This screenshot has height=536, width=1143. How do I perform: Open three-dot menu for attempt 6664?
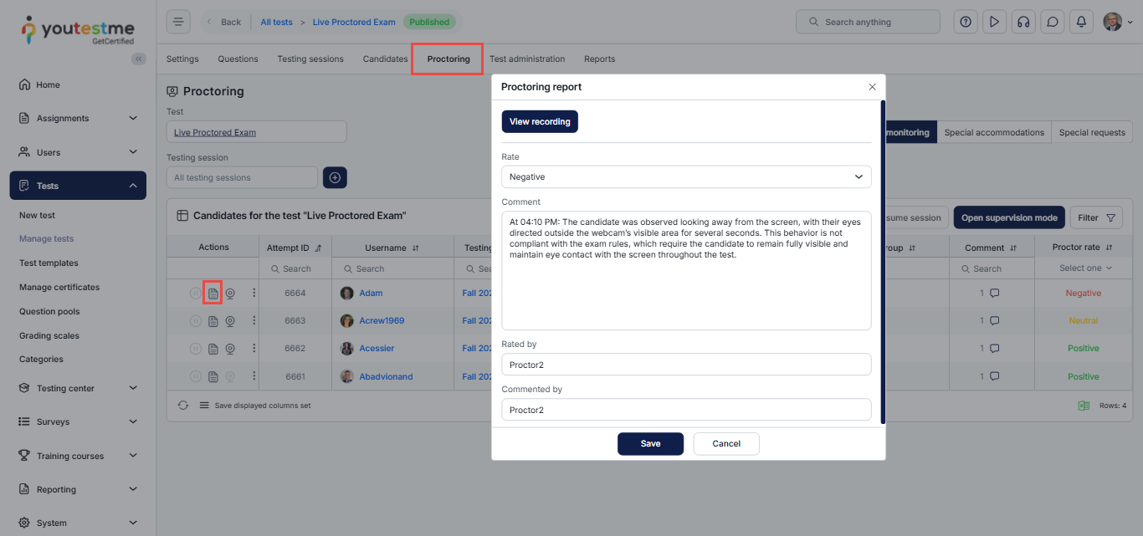(254, 294)
